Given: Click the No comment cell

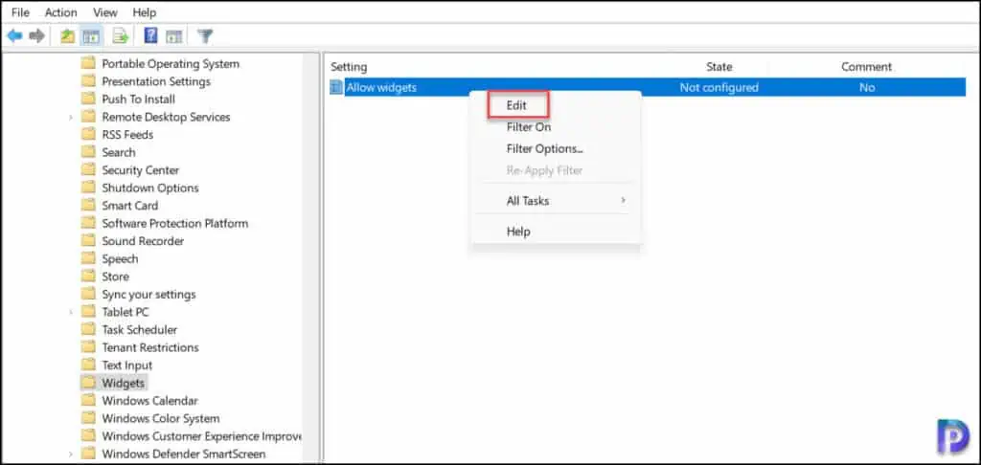Looking at the screenshot, I should [x=866, y=87].
